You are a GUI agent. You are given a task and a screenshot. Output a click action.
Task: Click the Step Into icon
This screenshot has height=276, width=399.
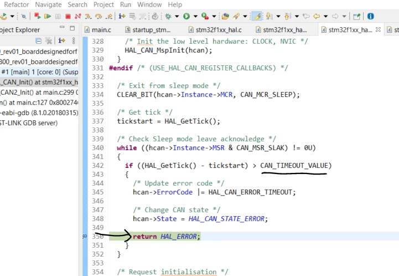88,17
